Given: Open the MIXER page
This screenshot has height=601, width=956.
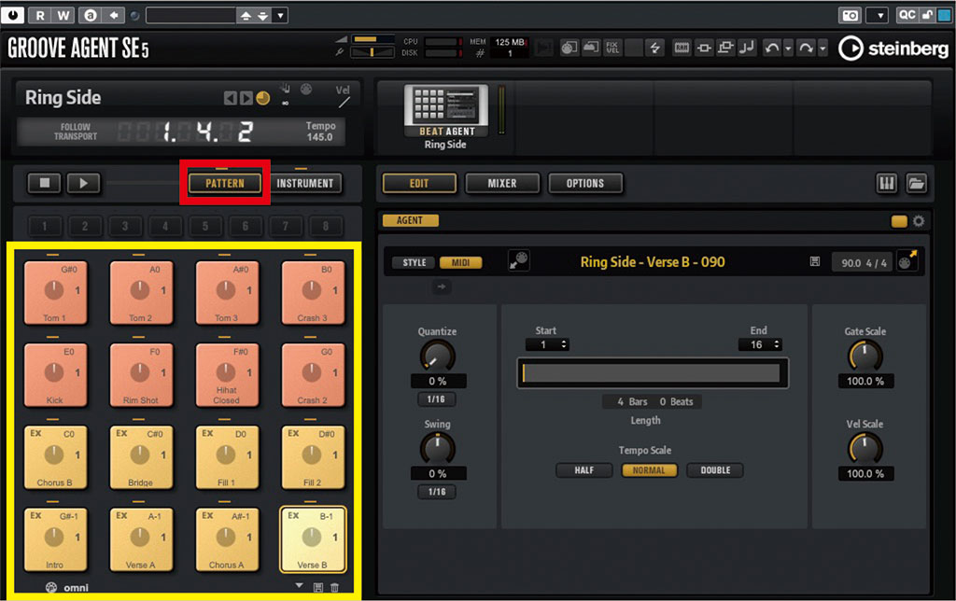Looking at the screenshot, I should (x=501, y=183).
